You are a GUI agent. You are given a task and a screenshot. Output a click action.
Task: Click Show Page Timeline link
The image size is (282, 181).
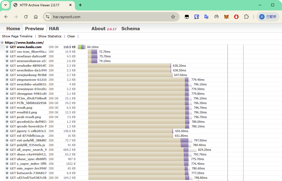17,36
